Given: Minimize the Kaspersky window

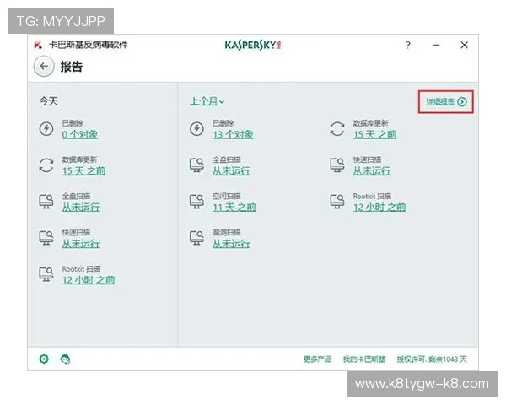Looking at the screenshot, I should point(436,46).
